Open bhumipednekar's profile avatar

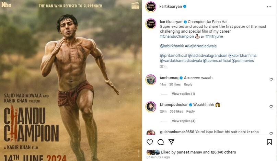pyautogui.click(x=151, y=106)
